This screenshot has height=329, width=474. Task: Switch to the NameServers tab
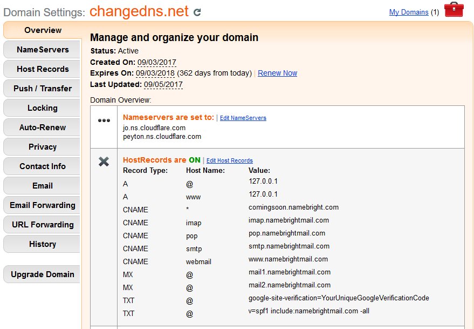(x=43, y=50)
